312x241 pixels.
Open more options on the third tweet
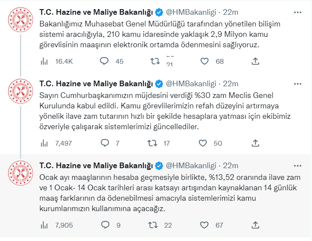click(298, 166)
